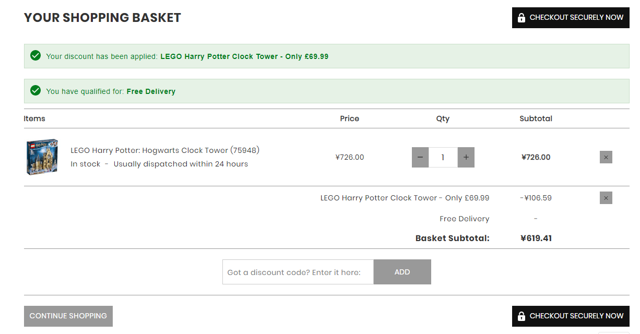Image resolution: width=640 pixels, height=334 pixels.
Task: Click the discount applied banner text
Action: (187, 56)
